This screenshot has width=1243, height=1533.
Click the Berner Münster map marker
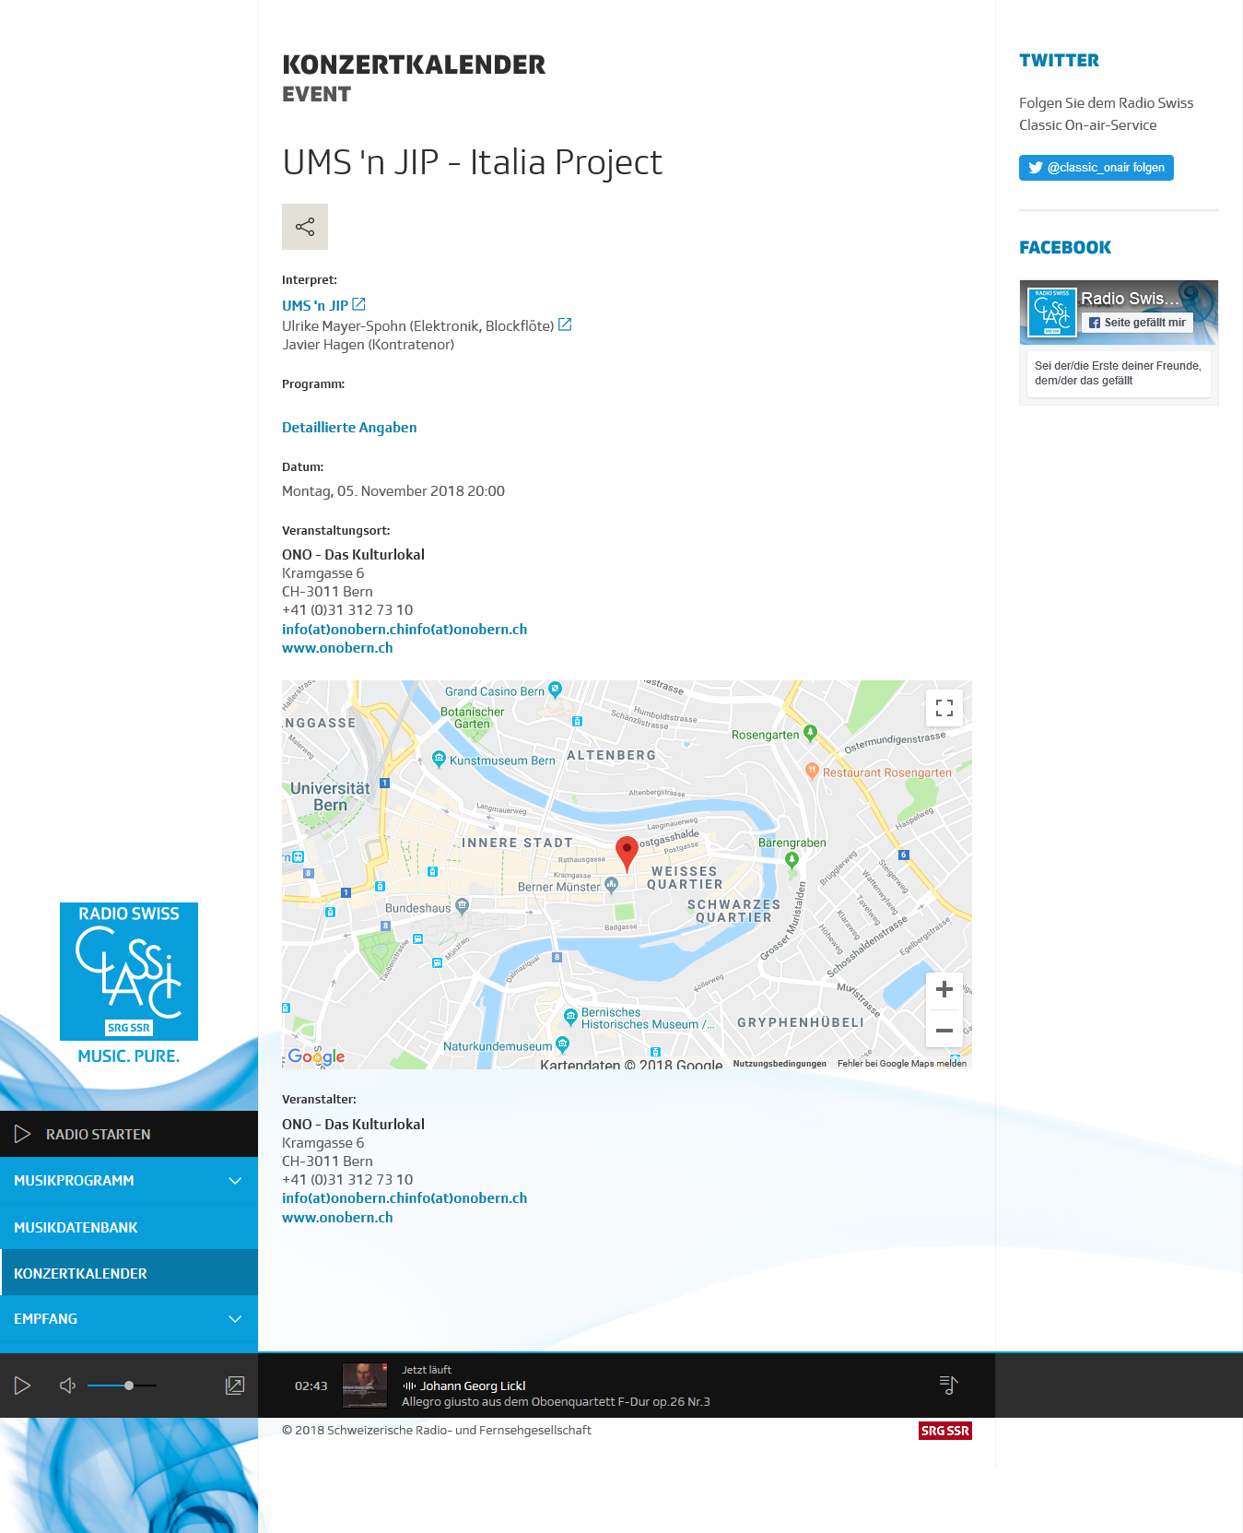611,886
